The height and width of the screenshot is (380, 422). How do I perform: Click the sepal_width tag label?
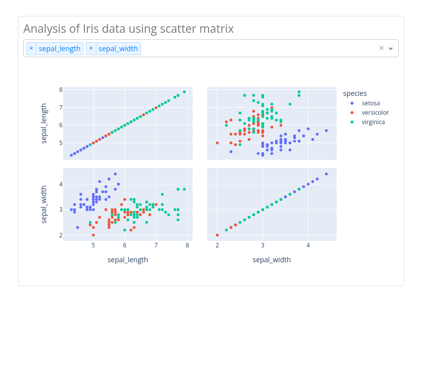click(x=118, y=49)
